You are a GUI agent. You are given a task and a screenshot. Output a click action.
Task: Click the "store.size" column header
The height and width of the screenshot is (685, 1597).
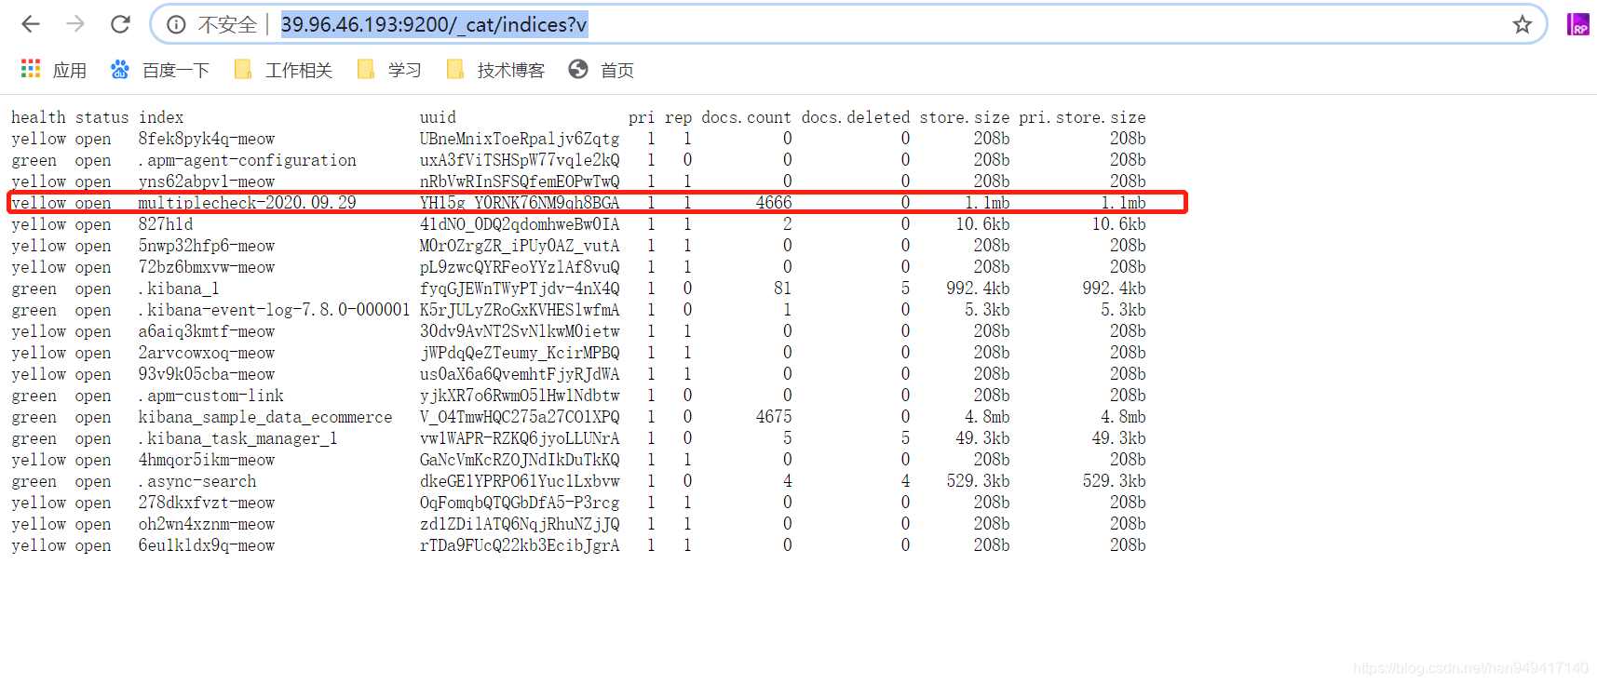coord(965,117)
